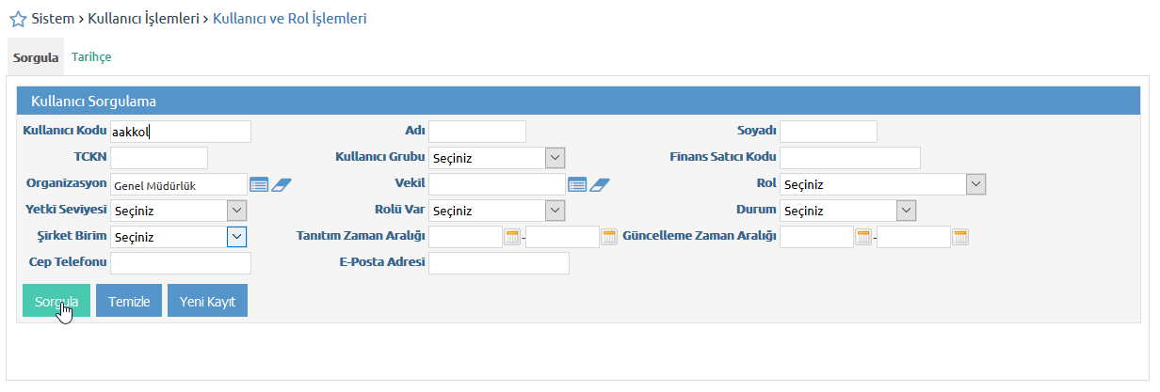The width and height of the screenshot is (1160, 392).
Task: Click the Yeni Kayıt button
Action: pos(207,301)
